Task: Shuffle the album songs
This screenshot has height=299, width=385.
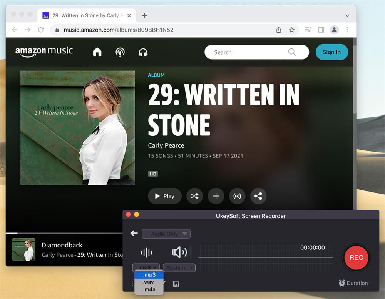Action: [195, 196]
